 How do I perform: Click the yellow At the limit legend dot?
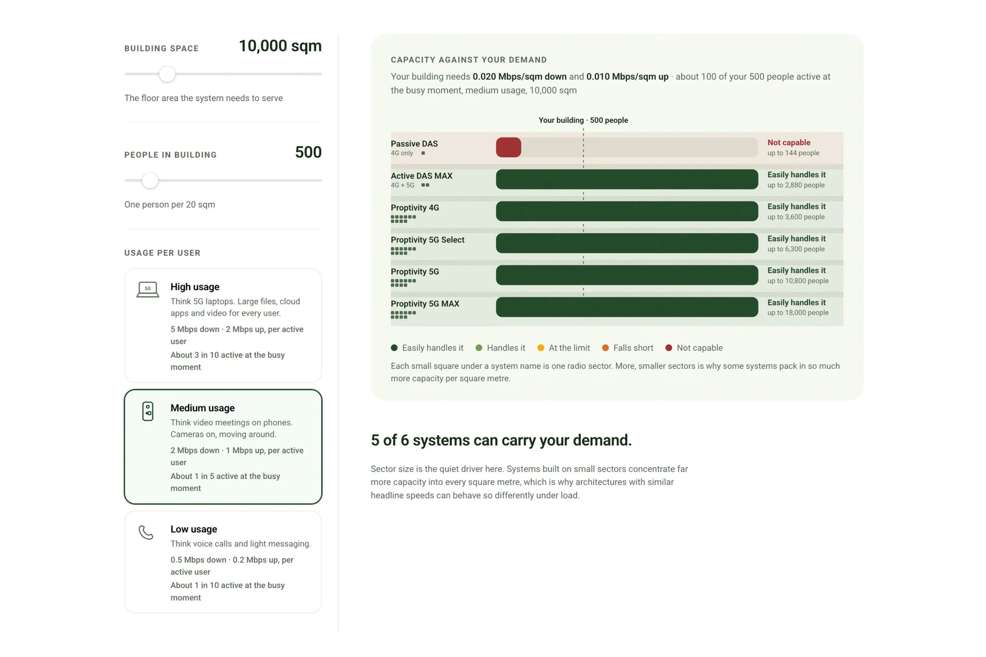click(x=540, y=348)
